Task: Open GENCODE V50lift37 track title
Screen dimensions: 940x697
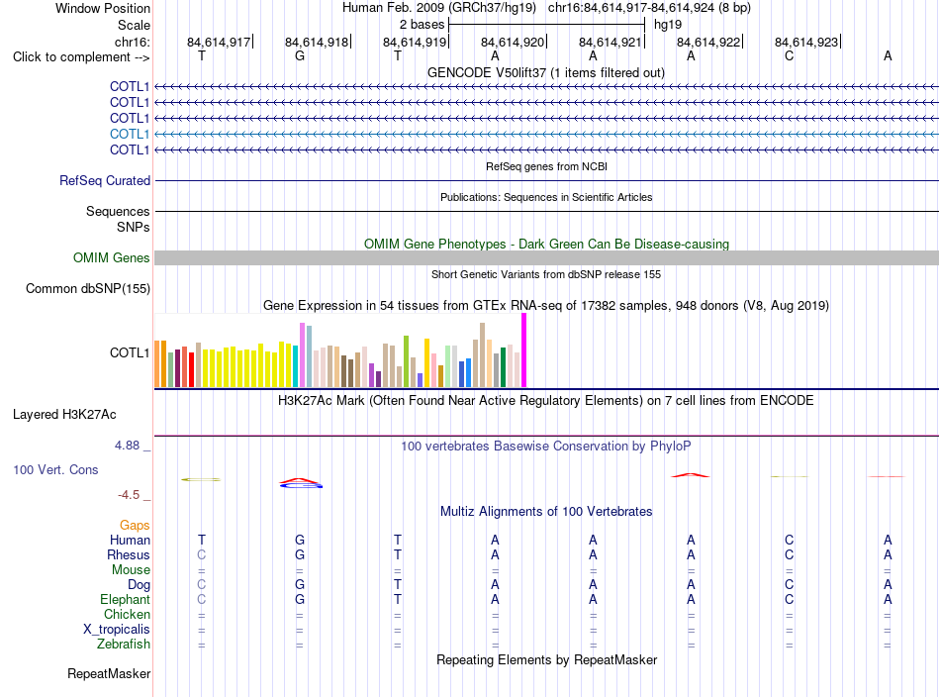Action: pos(546,72)
